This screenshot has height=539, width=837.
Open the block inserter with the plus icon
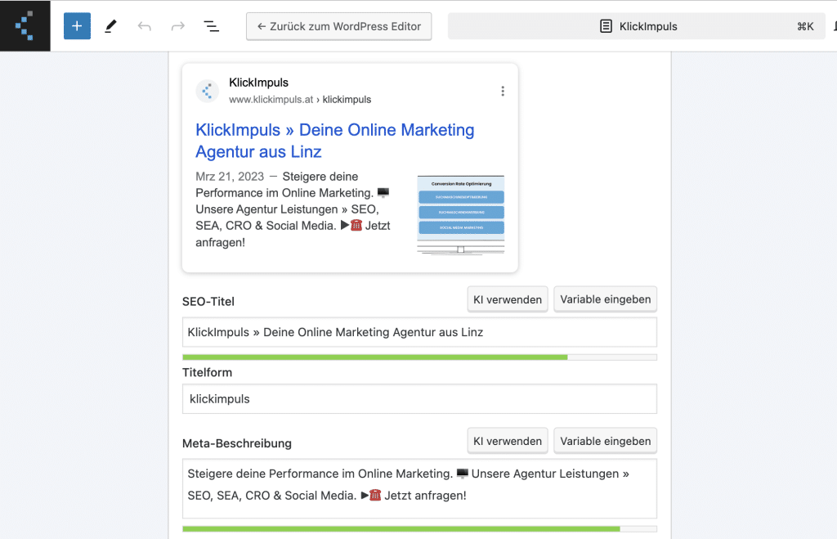click(x=77, y=25)
